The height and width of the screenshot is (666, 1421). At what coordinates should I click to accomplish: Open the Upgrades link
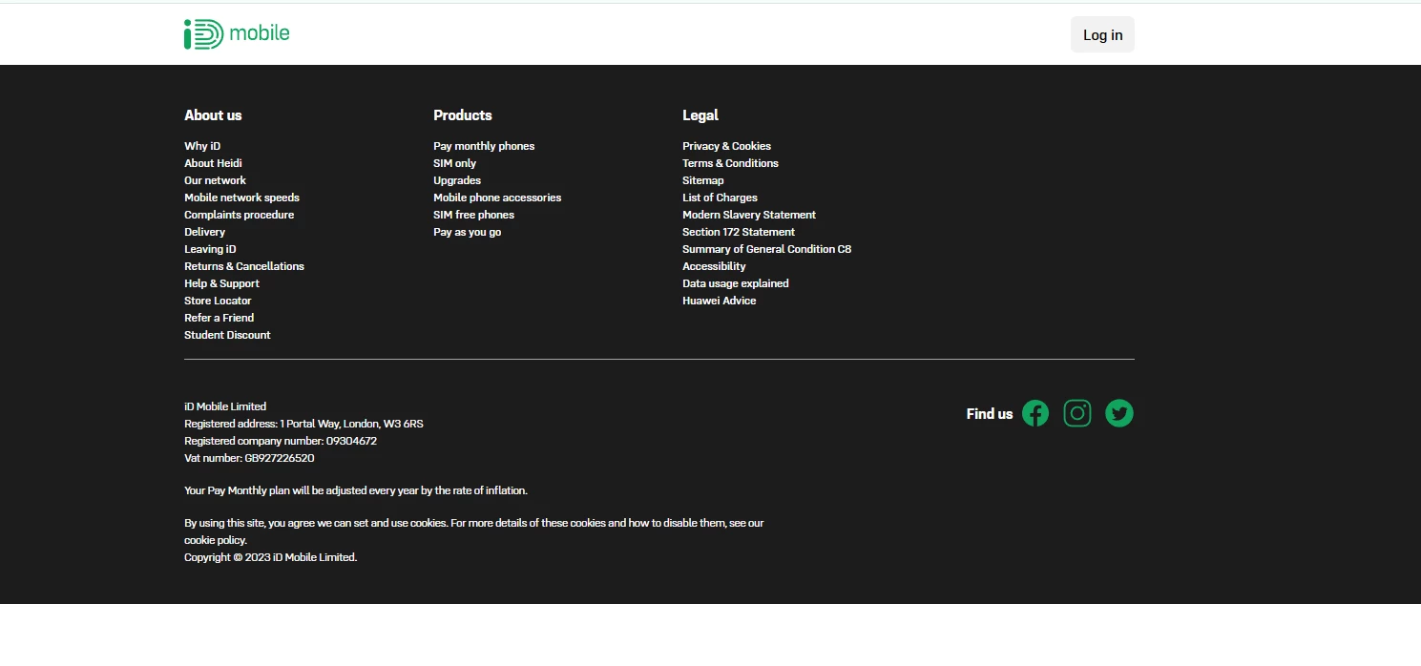tap(457, 180)
